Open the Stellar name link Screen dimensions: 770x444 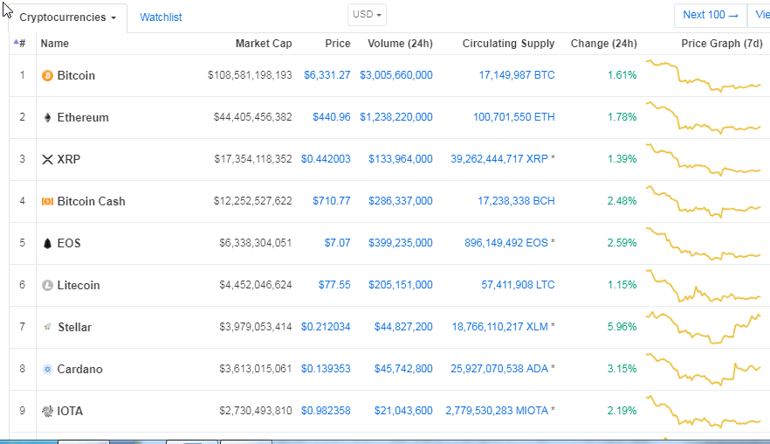click(75, 327)
